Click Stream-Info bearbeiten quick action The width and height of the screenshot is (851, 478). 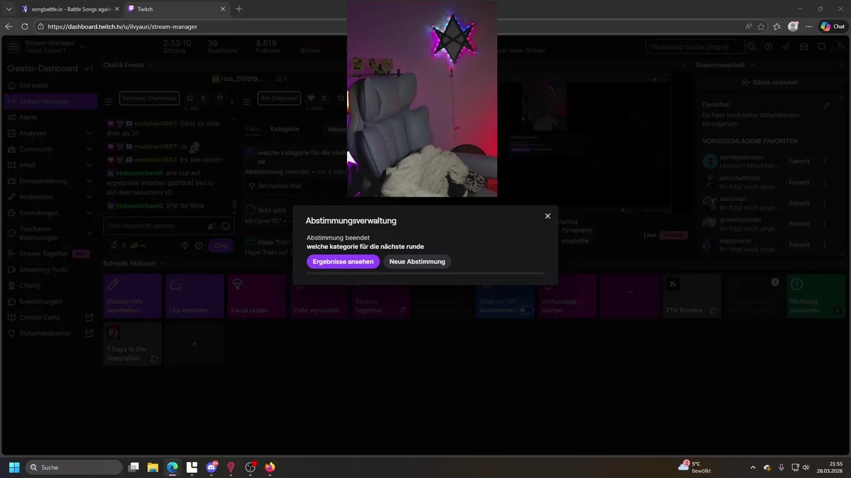click(132, 296)
